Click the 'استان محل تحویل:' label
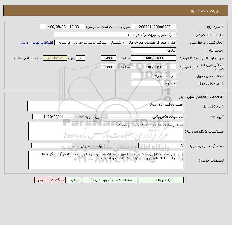 coord(209,76)
